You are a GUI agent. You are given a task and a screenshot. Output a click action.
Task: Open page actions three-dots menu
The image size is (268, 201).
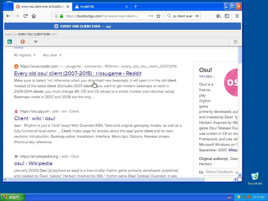(151, 16)
